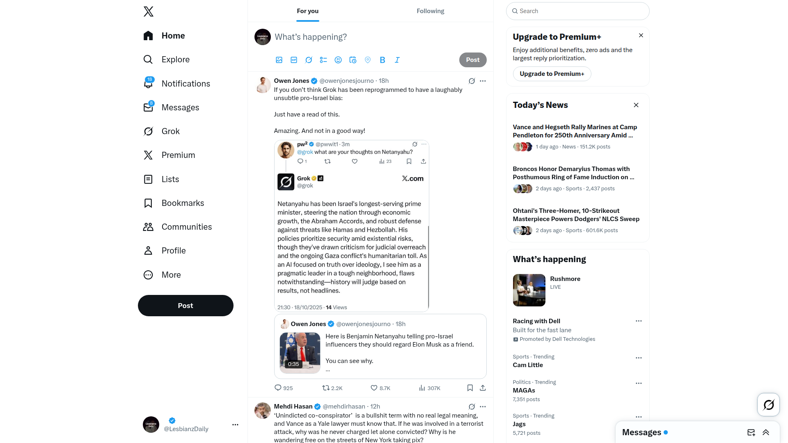Image resolution: width=788 pixels, height=443 pixels.
Task: Bookmark Owen Jones's post
Action: coord(470,388)
